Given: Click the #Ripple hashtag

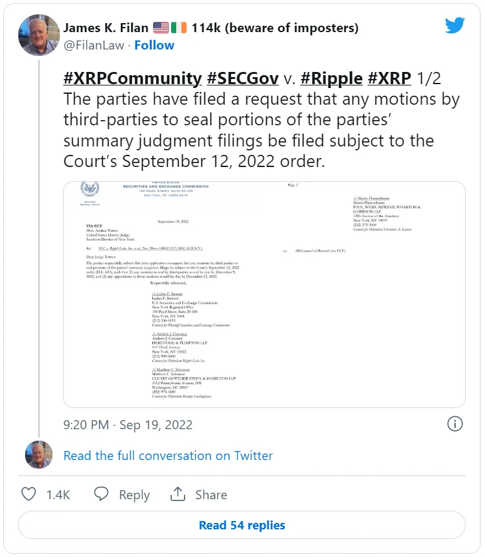Looking at the screenshot, I should [331, 78].
